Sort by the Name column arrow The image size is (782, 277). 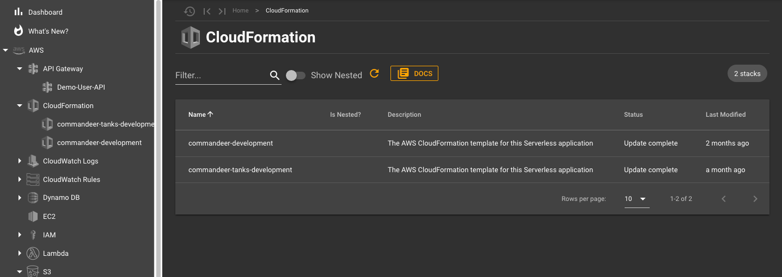click(x=210, y=114)
